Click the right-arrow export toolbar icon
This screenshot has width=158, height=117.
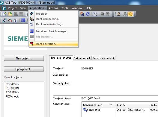pos(103,14)
